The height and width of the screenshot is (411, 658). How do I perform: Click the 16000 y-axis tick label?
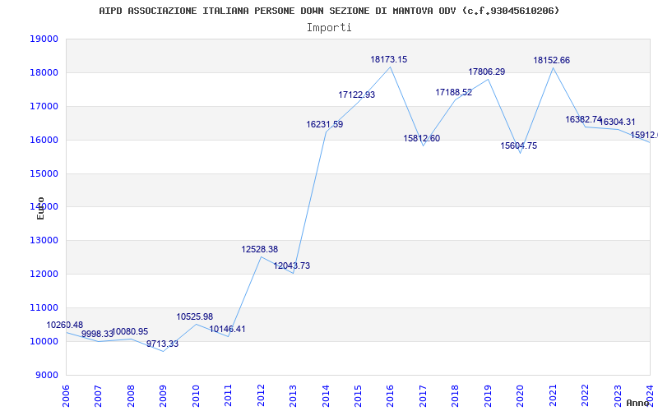(x=44, y=140)
